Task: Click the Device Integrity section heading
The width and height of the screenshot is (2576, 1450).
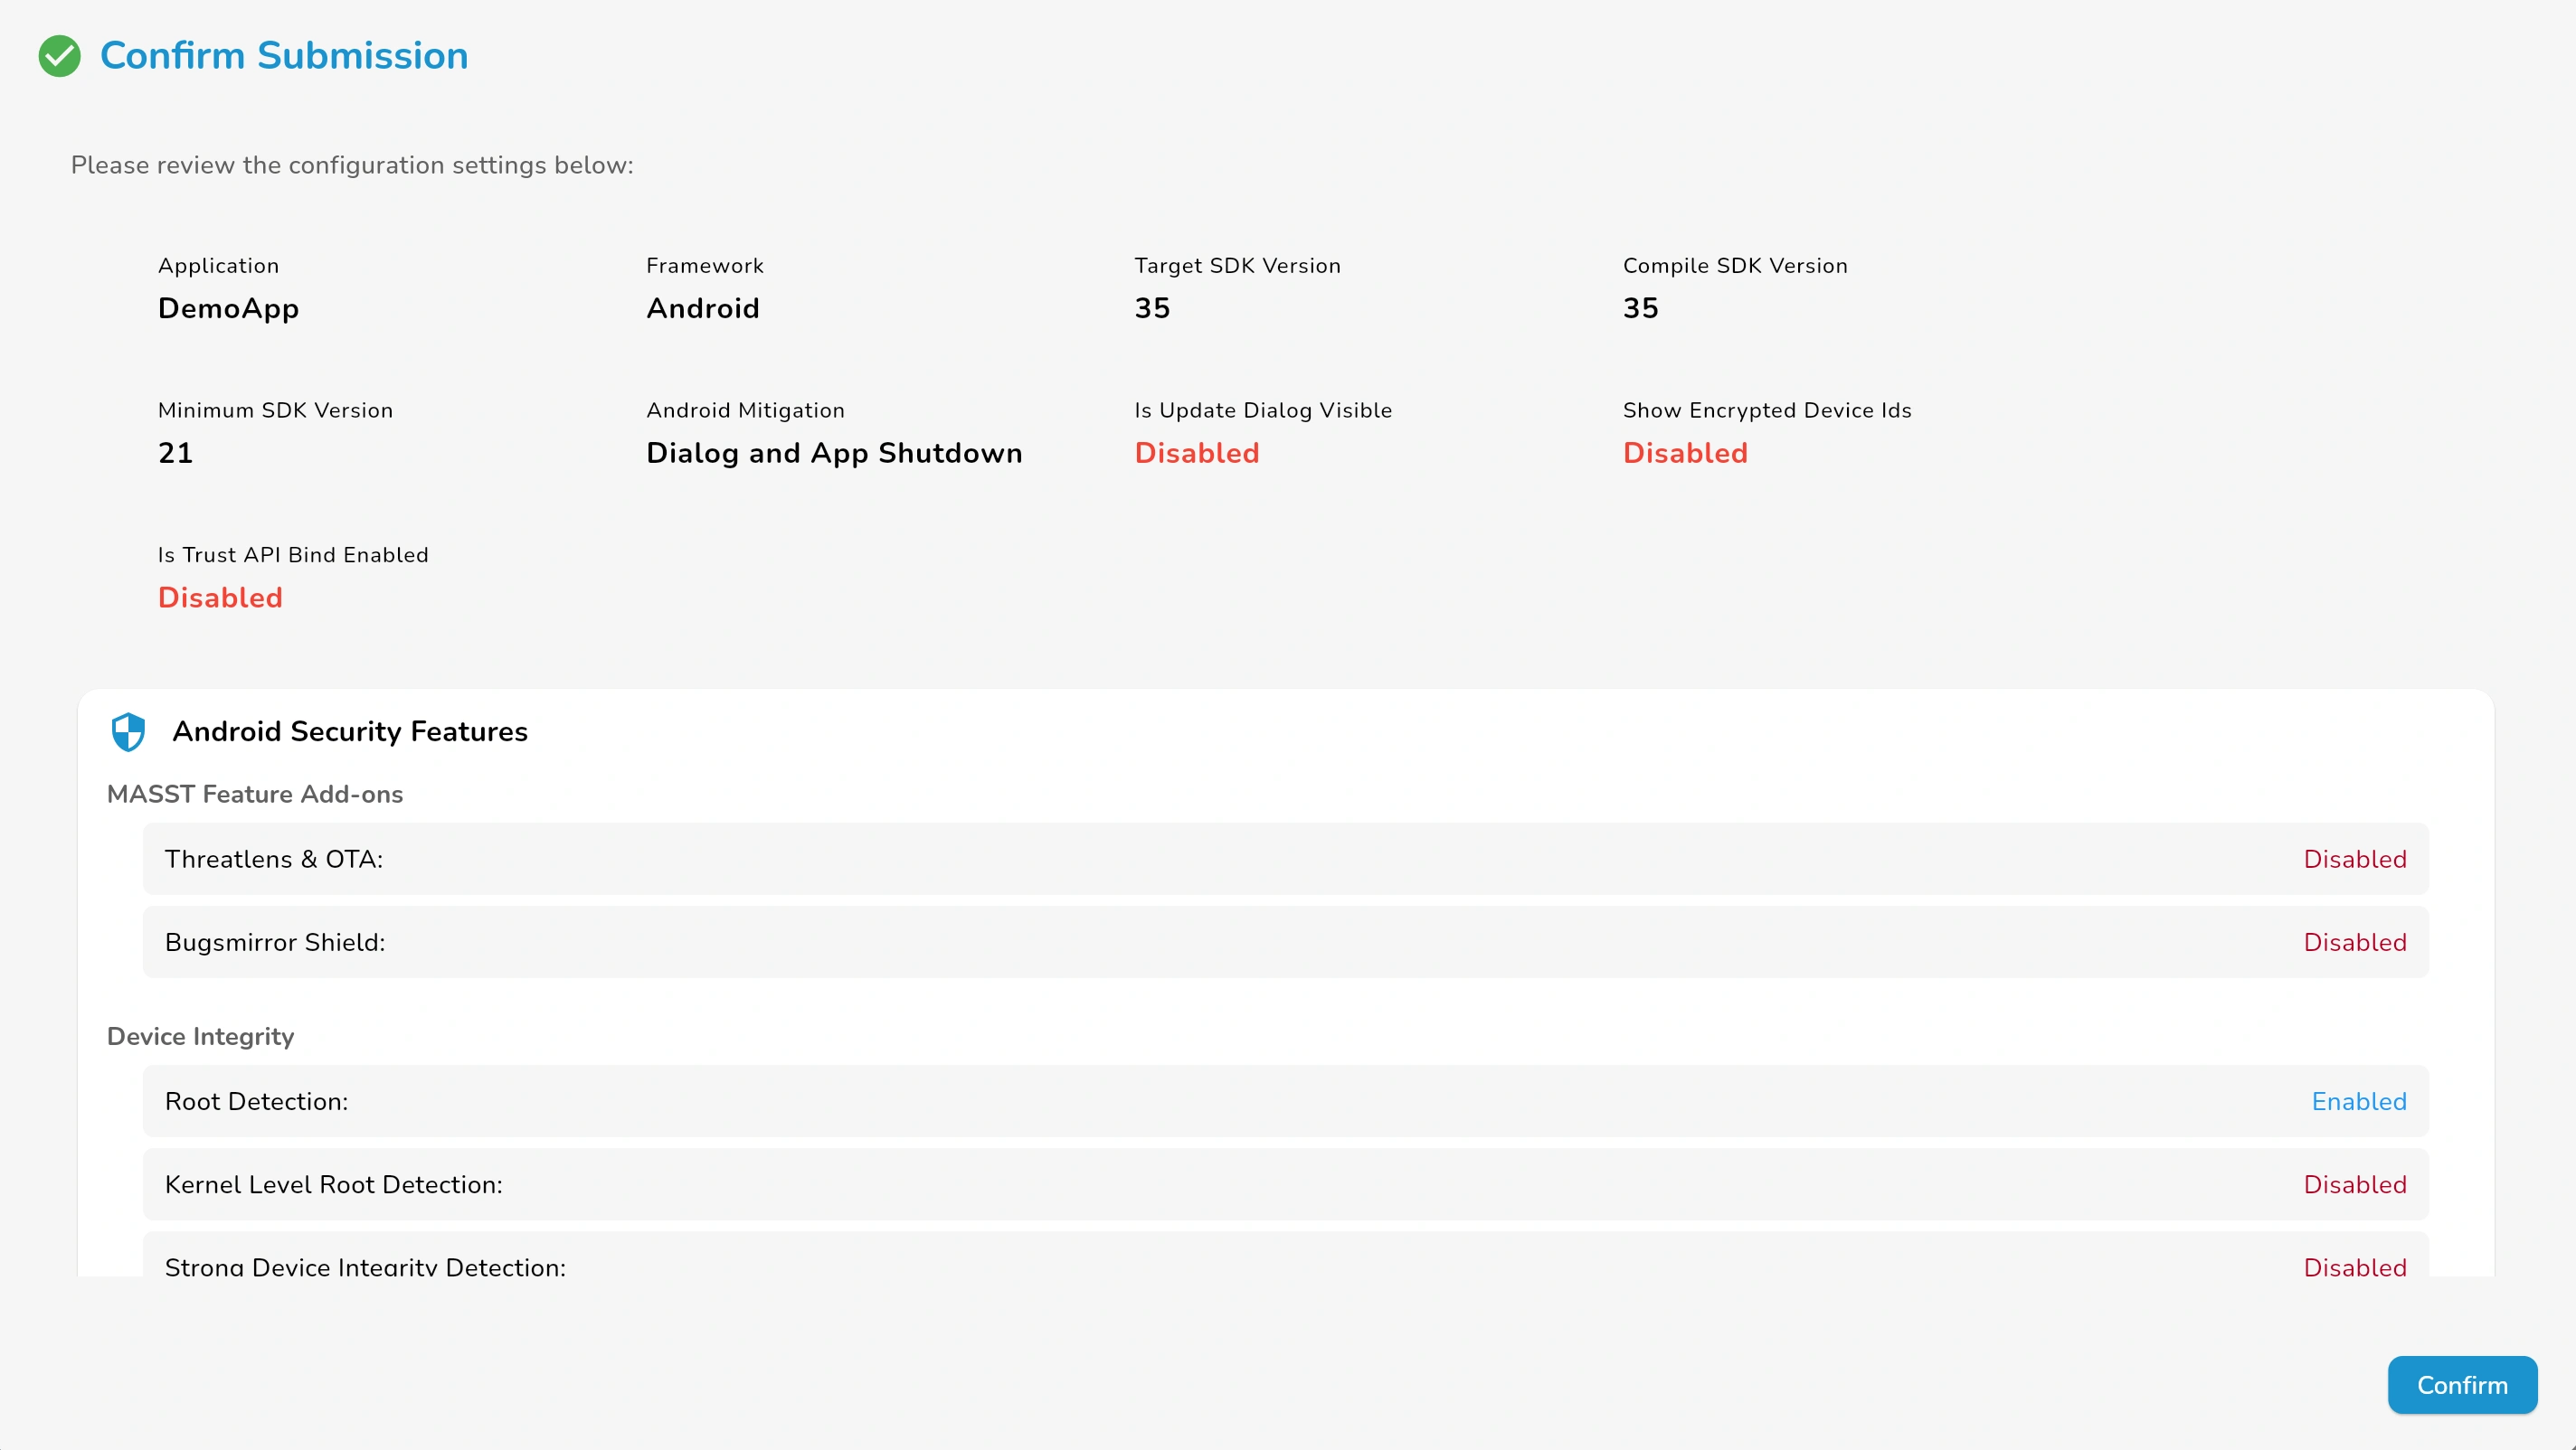Action: click(x=200, y=1037)
